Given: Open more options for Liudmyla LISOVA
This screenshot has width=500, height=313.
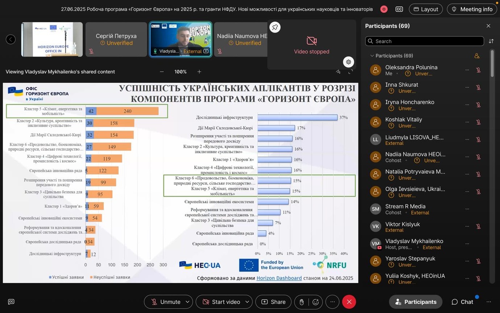Looking at the screenshot, I should 467,140.
